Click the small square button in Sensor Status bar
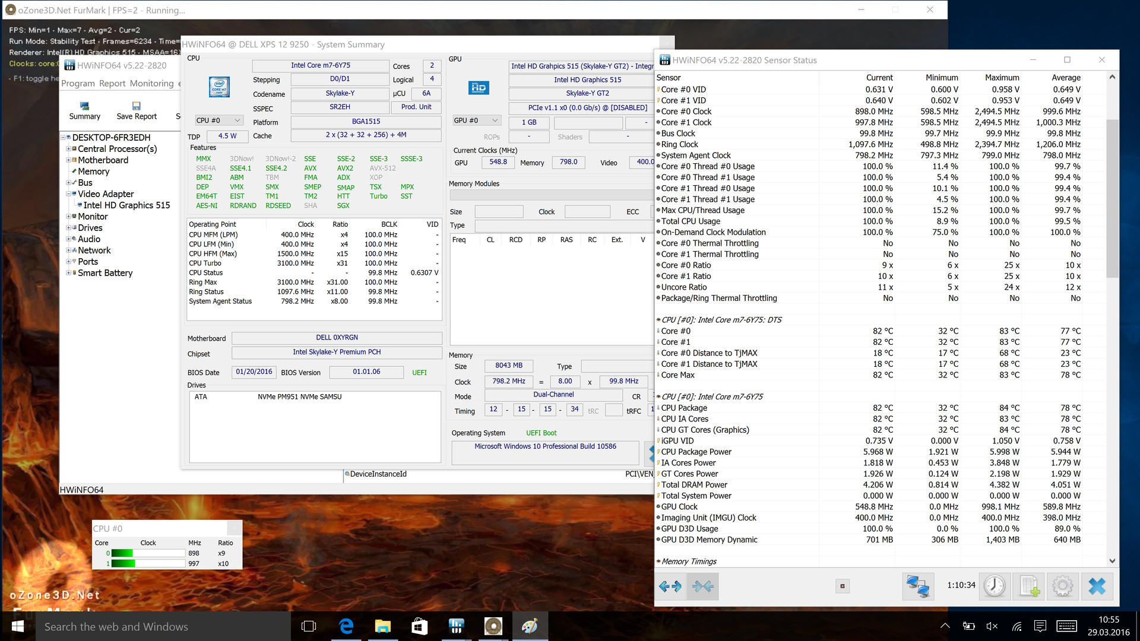The height and width of the screenshot is (641, 1140). (842, 586)
